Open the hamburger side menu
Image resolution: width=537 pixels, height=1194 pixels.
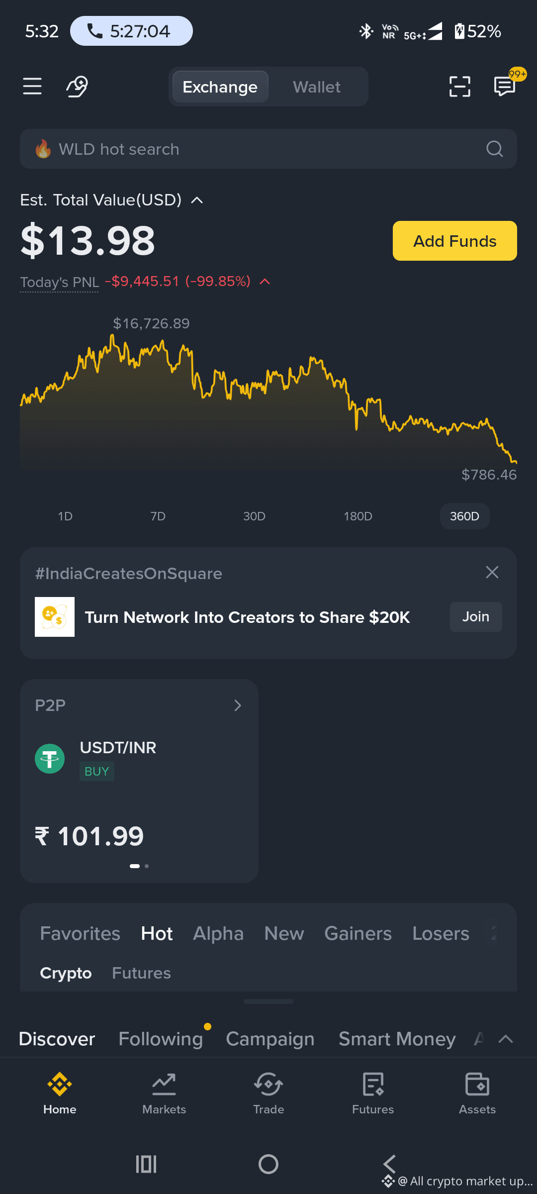point(32,86)
